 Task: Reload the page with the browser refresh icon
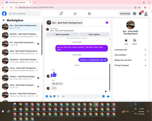tap(11, 7)
